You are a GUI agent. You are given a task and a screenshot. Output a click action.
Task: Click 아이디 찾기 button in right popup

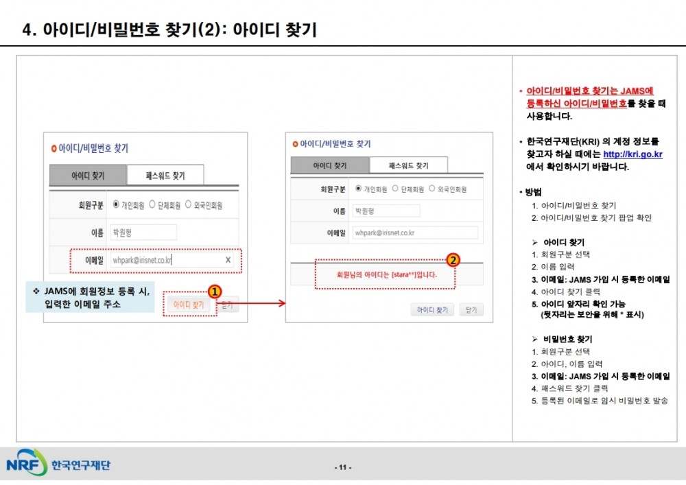432,309
